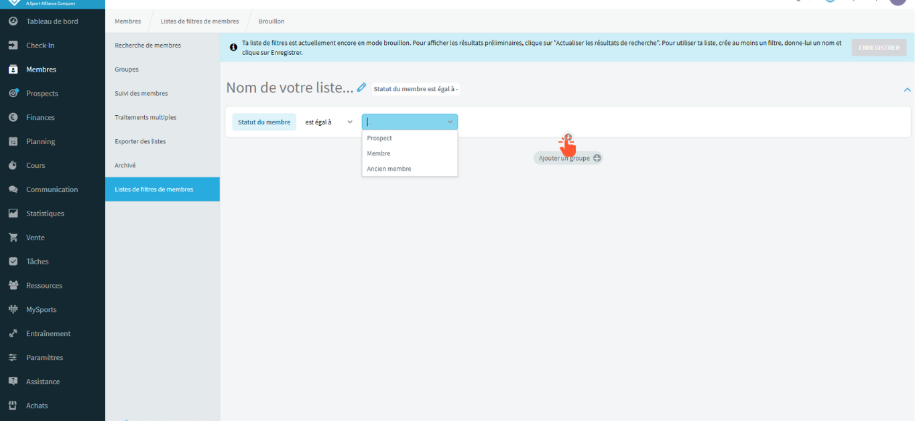Open the 'est égal à' operator dropdown
Screen dimensions: 915x421
(x=329, y=122)
